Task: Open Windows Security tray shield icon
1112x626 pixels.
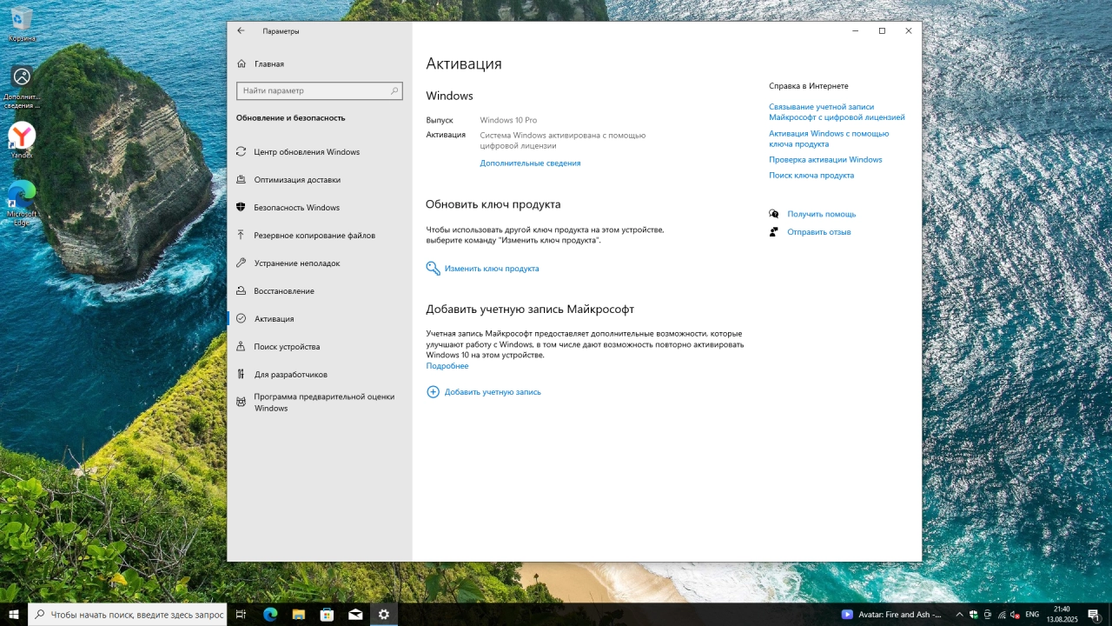Action: (x=974, y=614)
